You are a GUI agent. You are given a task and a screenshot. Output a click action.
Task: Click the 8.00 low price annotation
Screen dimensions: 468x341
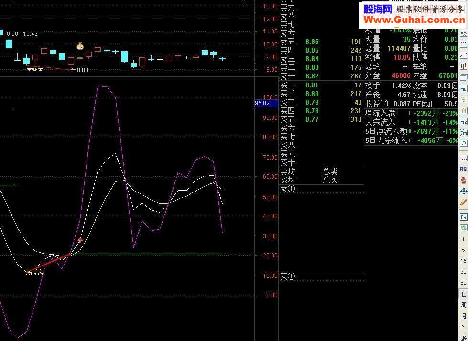(x=82, y=70)
